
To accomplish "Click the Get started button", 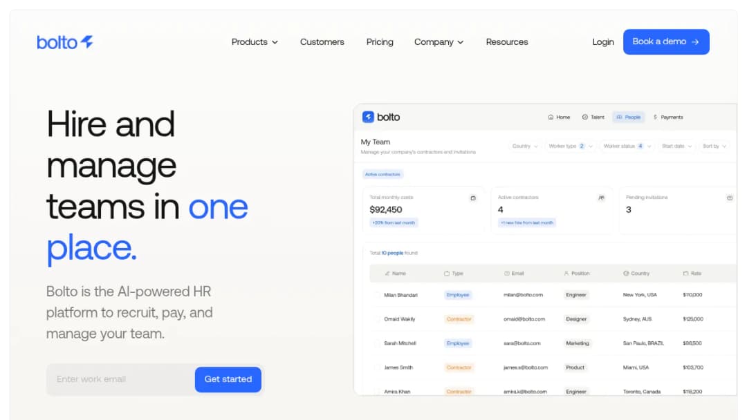I will (228, 379).
